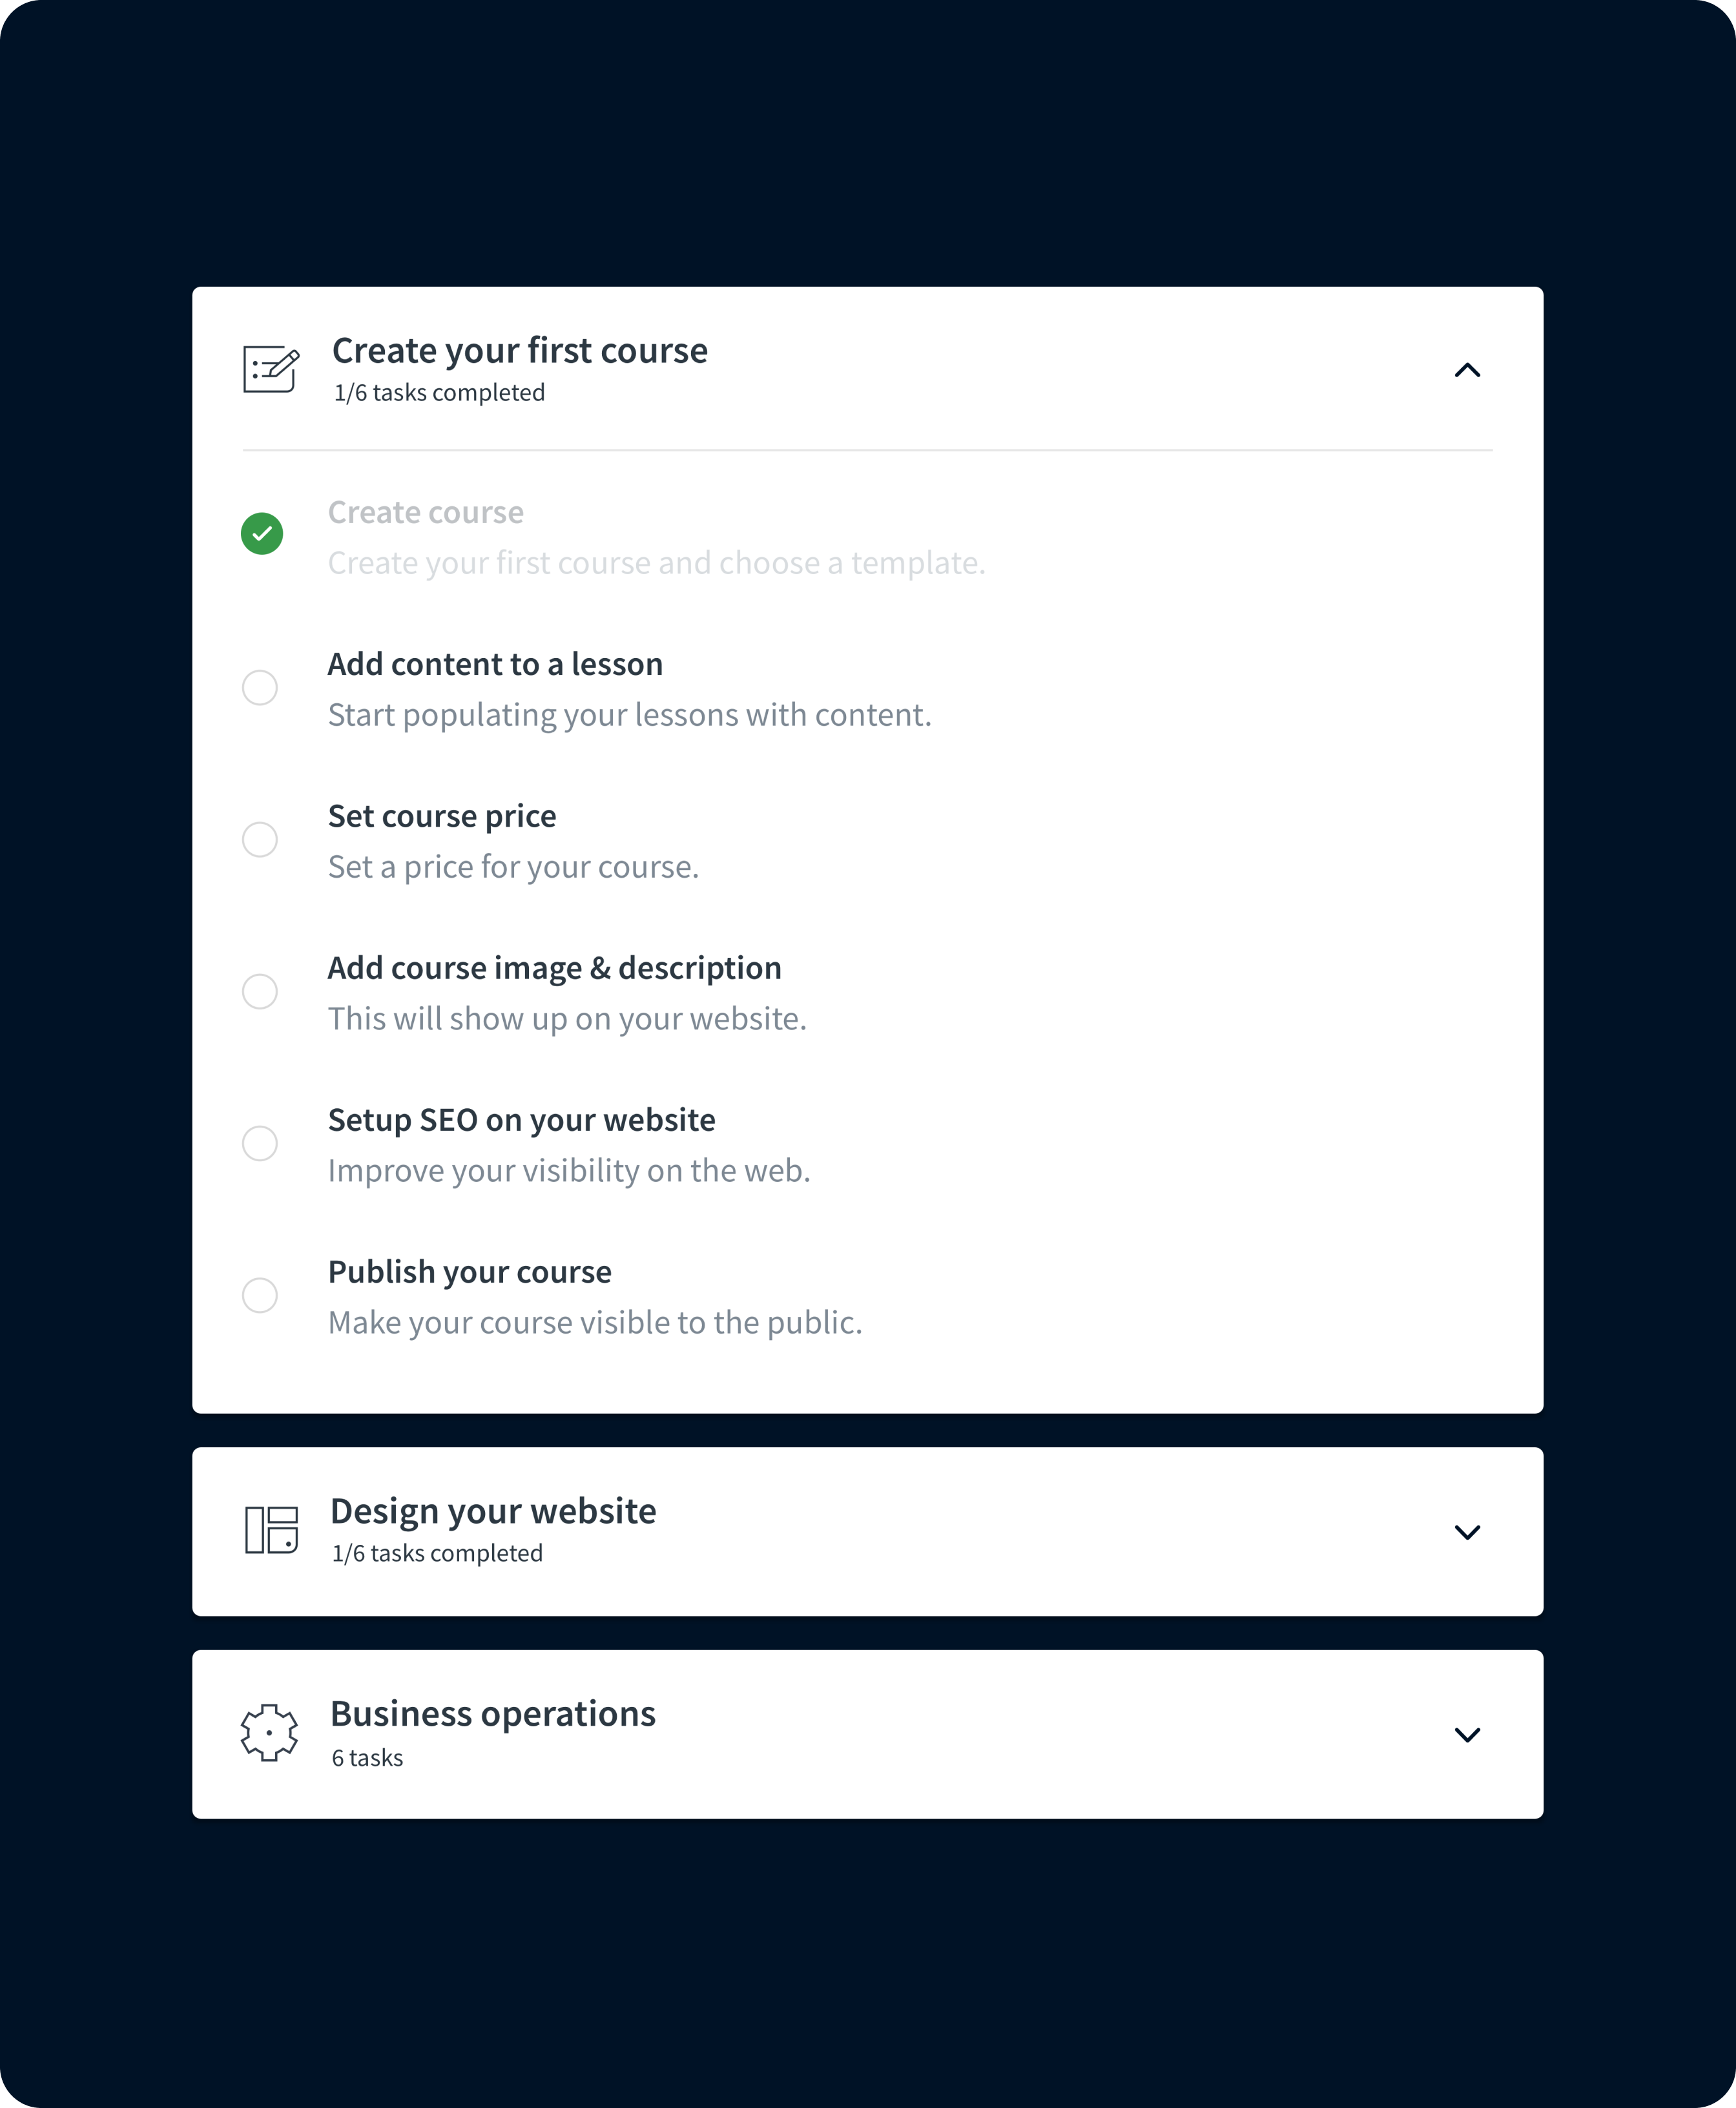Click the Business operations gear icon
The height and width of the screenshot is (2108, 1736).
coord(270,1733)
